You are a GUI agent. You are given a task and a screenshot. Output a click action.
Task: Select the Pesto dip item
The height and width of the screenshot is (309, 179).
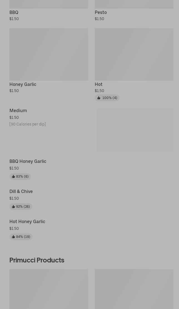pos(101,13)
